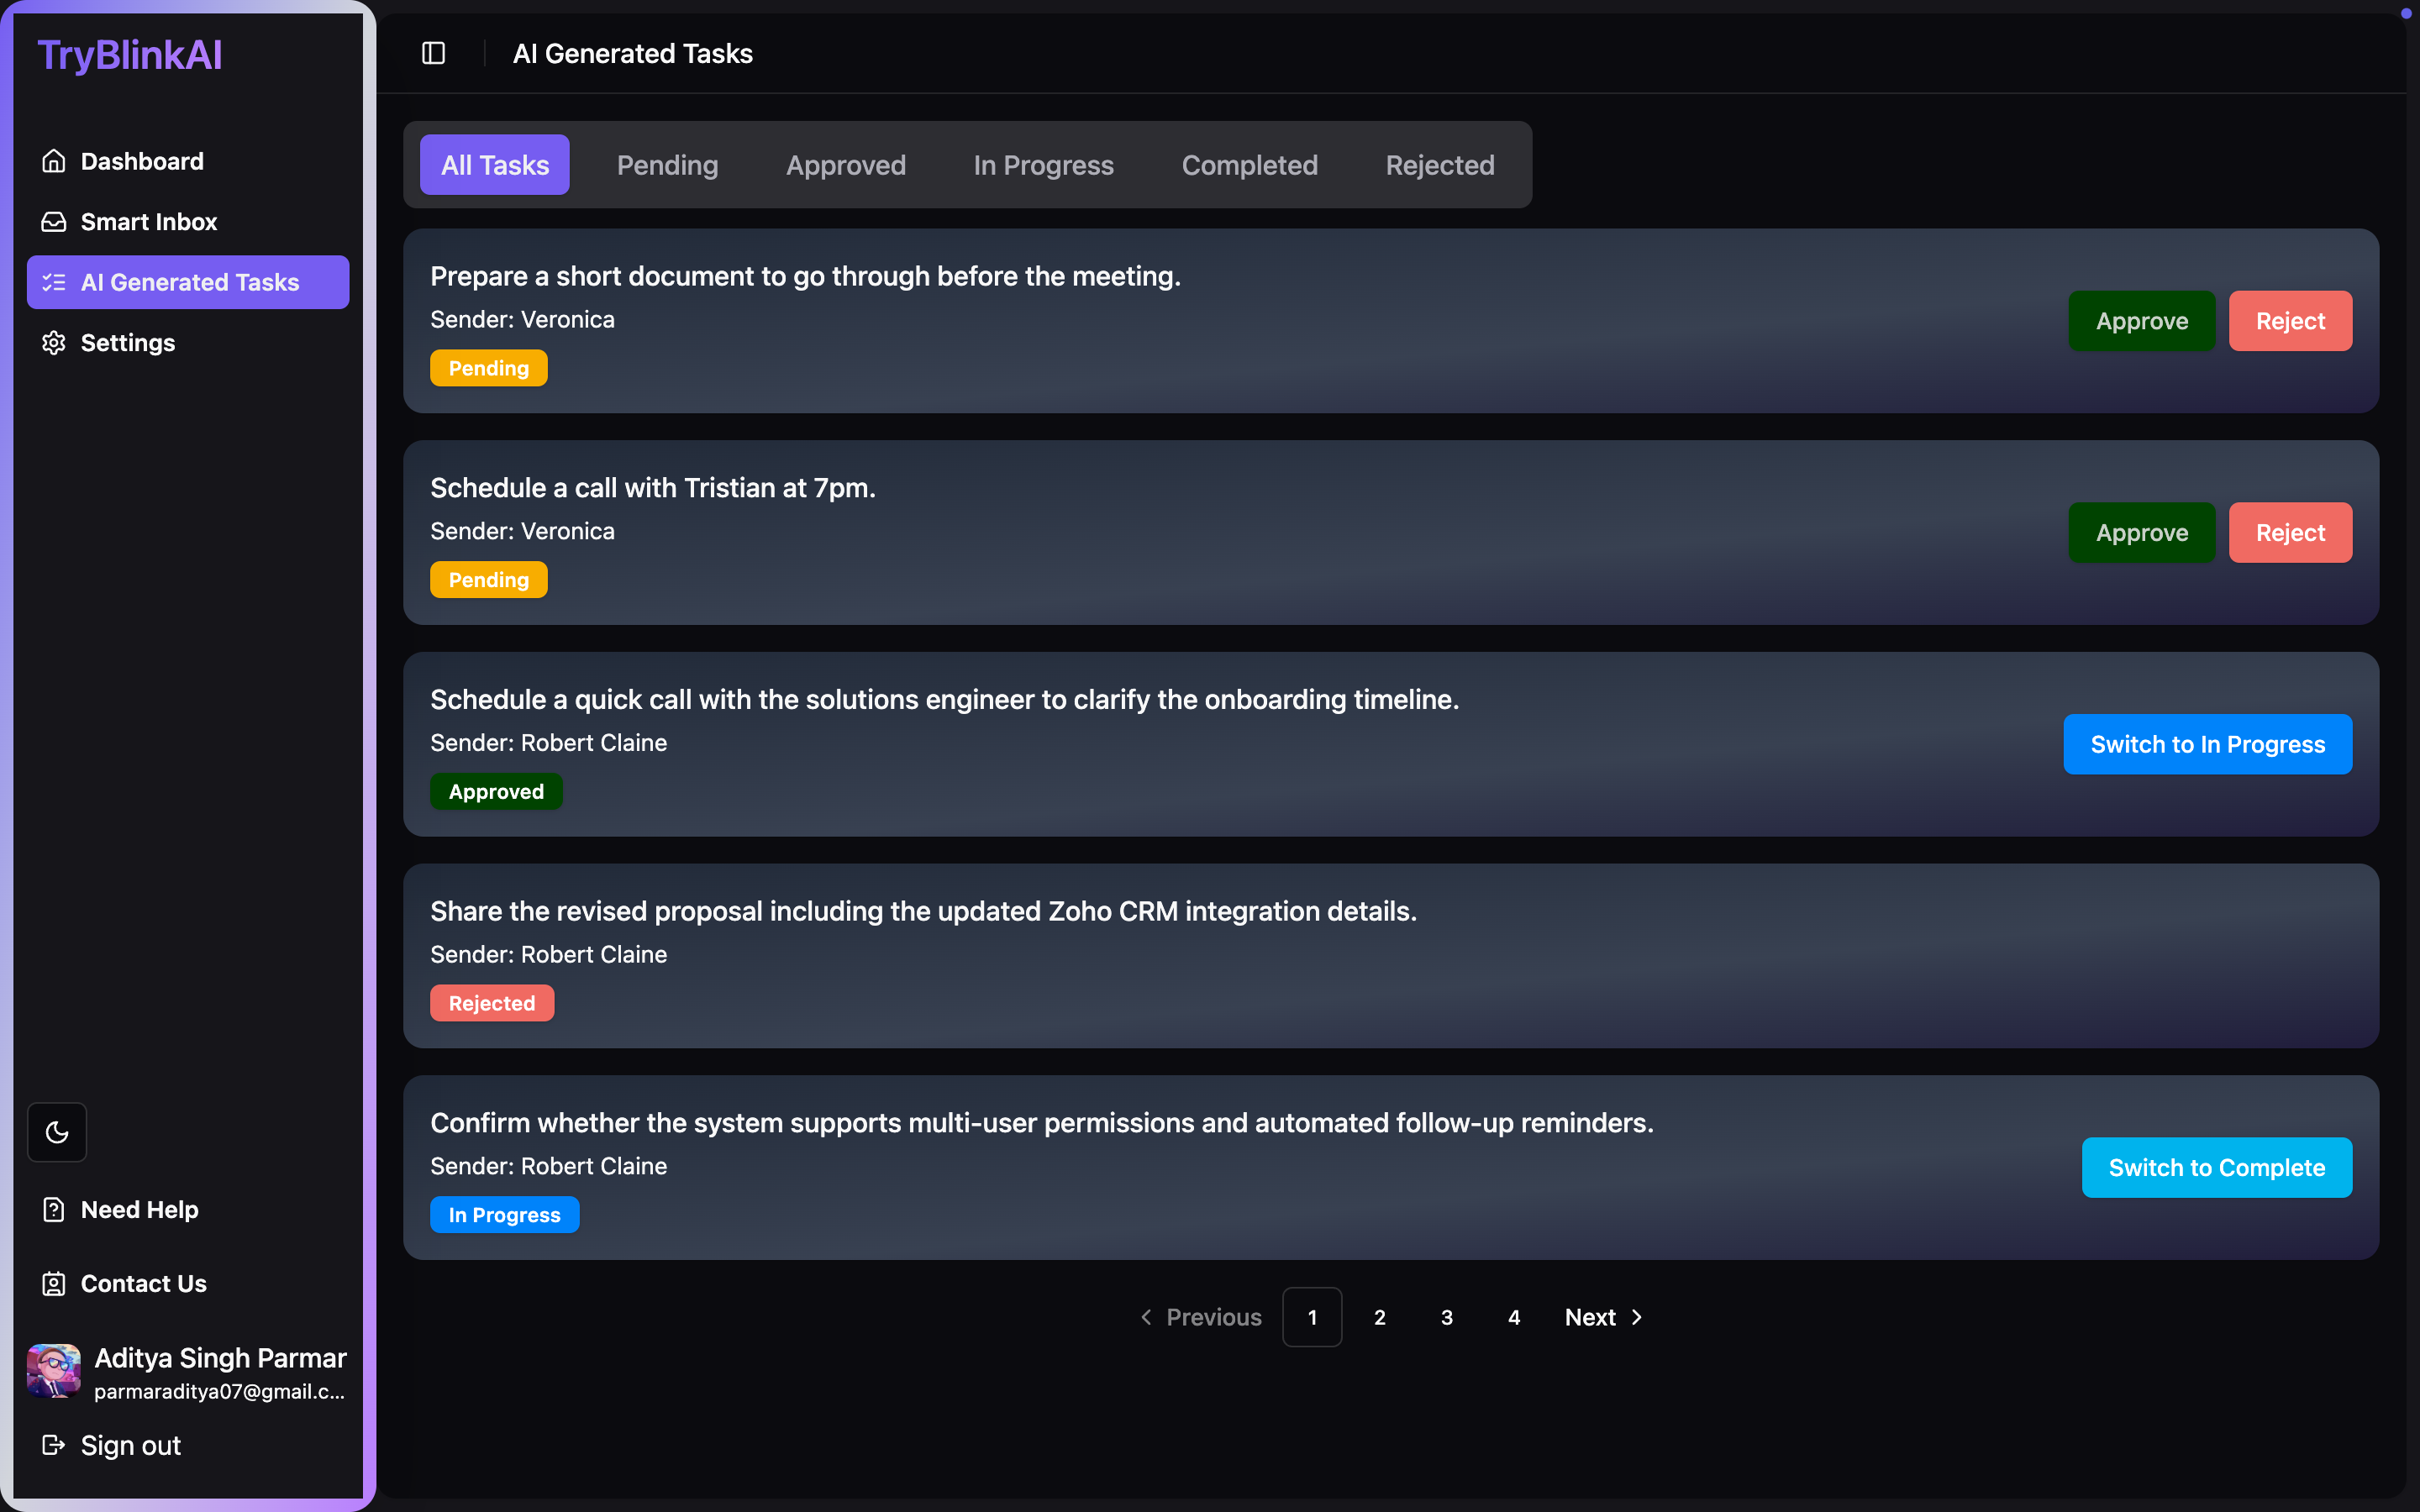The image size is (2420, 1512).
Task: Click the Contact Us icon
Action: pos(54,1284)
